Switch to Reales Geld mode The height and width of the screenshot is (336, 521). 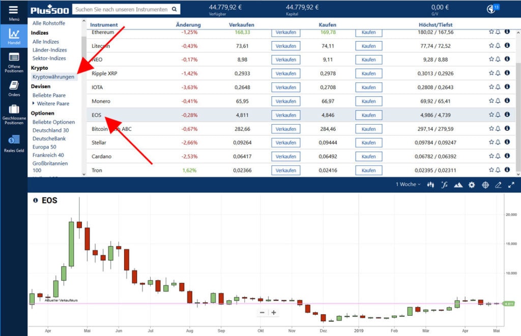14,143
